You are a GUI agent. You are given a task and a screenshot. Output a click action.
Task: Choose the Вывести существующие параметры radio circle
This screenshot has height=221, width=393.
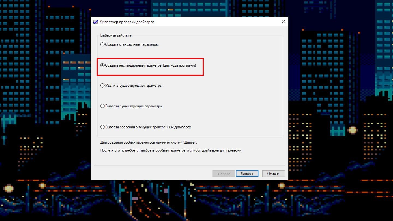click(102, 106)
